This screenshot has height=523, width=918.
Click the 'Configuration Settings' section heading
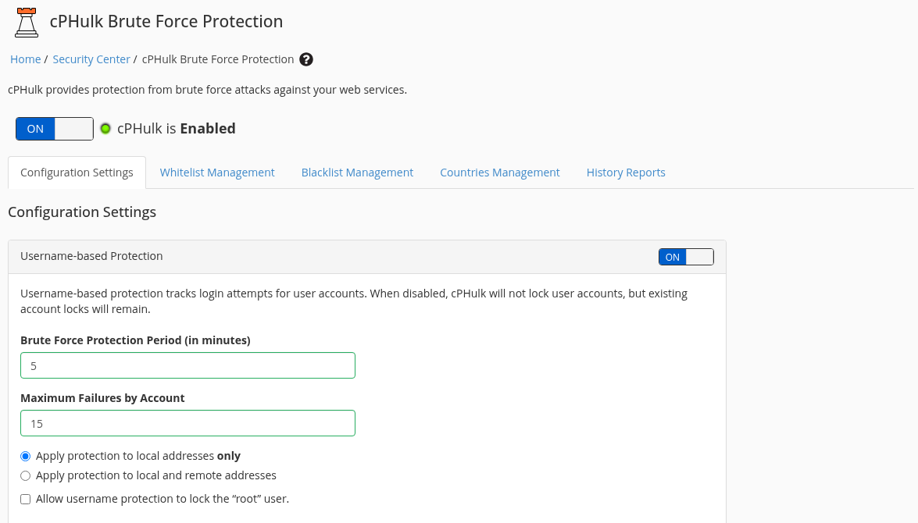click(x=82, y=212)
